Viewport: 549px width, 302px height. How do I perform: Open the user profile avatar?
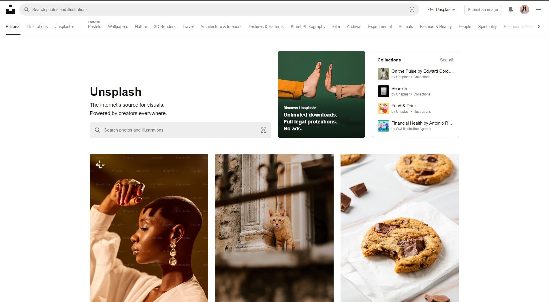524,10
